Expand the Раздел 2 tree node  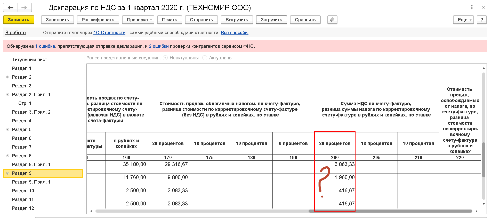(x=7, y=77)
